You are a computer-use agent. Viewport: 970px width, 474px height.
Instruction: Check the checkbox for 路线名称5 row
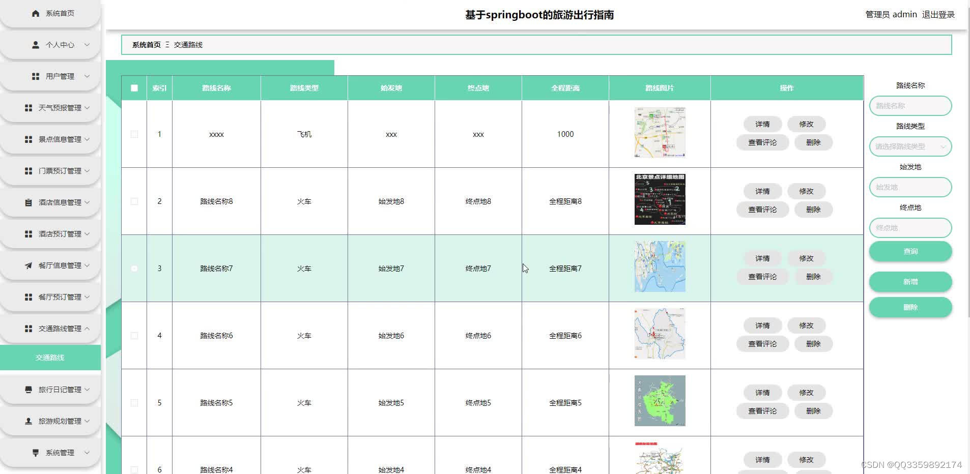coord(134,403)
